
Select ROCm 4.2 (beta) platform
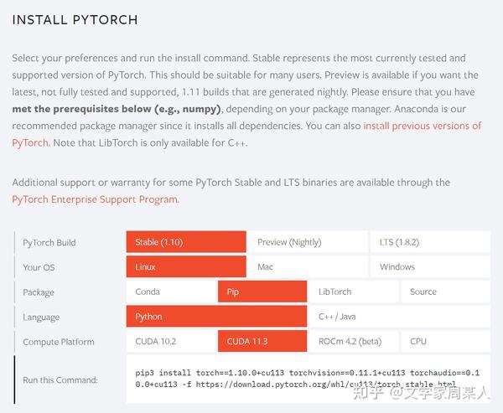click(353, 342)
